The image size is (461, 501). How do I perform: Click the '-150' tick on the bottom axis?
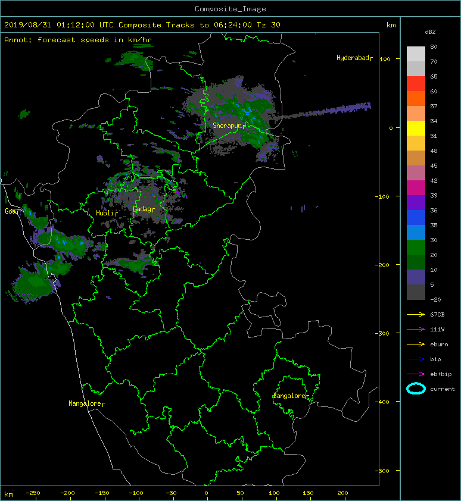pyautogui.click(x=102, y=493)
